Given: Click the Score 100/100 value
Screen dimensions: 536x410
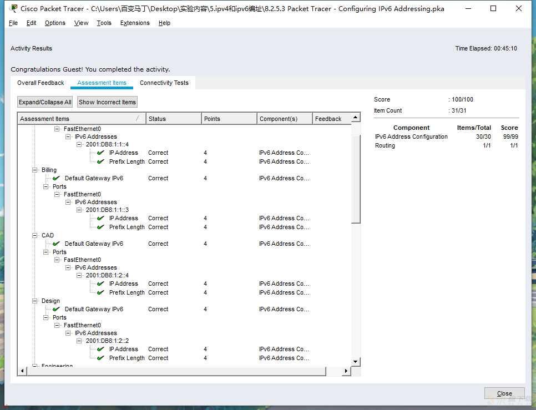Looking at the screenshot, I should point(463,99).
